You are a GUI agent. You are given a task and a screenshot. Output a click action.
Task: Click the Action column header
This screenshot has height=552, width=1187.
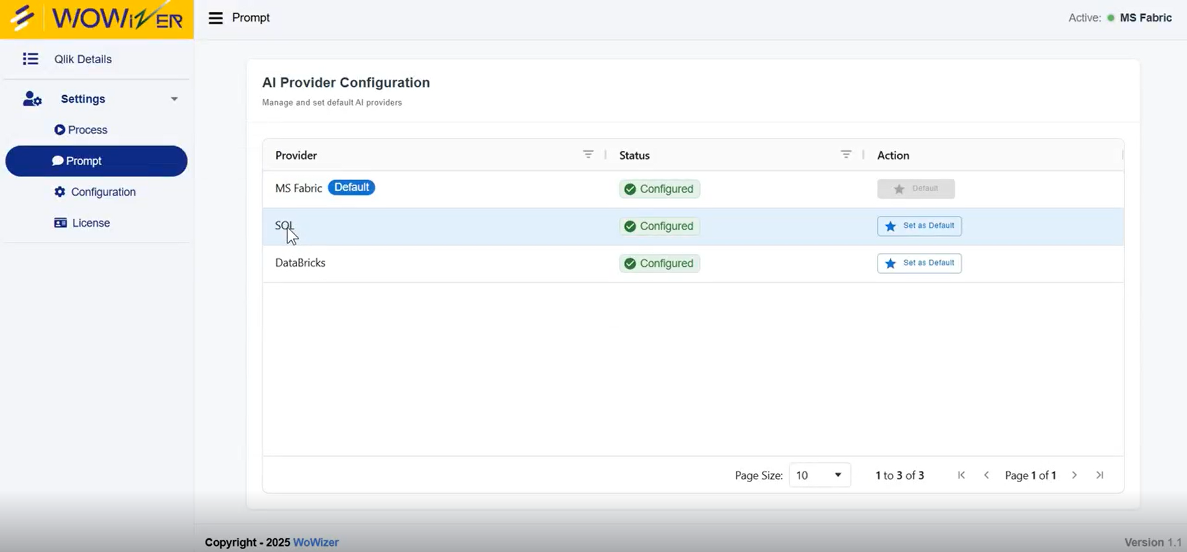(893, 155)
